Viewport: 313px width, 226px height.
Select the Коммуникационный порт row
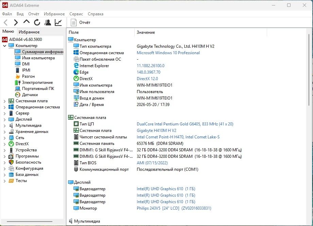click(136, 169)
